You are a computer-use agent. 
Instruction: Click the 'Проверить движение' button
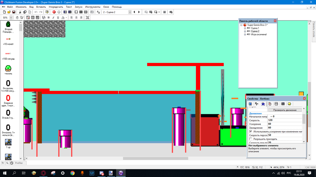(x=285, y=110)
